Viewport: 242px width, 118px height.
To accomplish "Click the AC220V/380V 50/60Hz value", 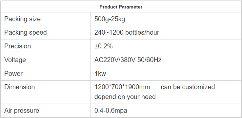I will [x=128, y=60].
